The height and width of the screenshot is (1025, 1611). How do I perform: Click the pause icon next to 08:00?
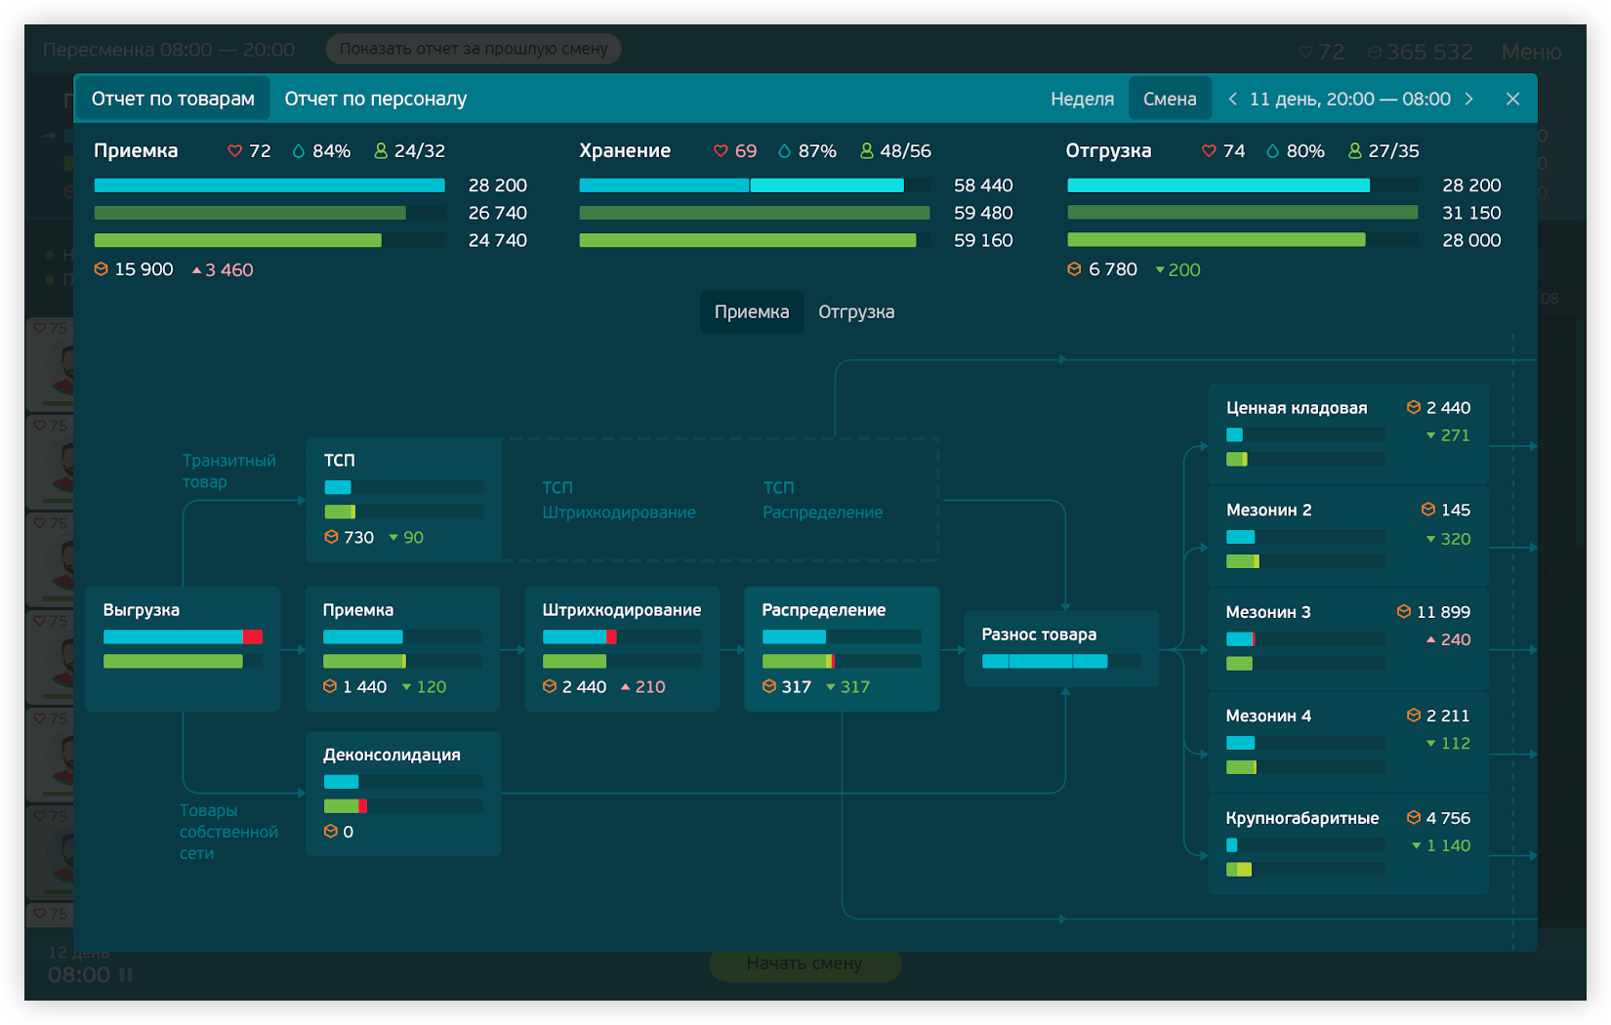coord(126,974)
